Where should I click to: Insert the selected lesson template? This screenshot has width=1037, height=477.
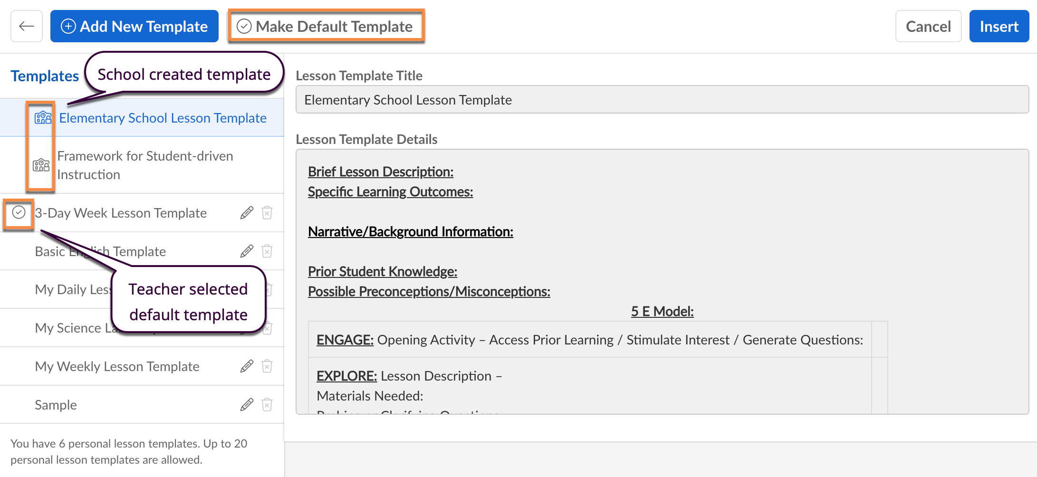pos(999,27)
